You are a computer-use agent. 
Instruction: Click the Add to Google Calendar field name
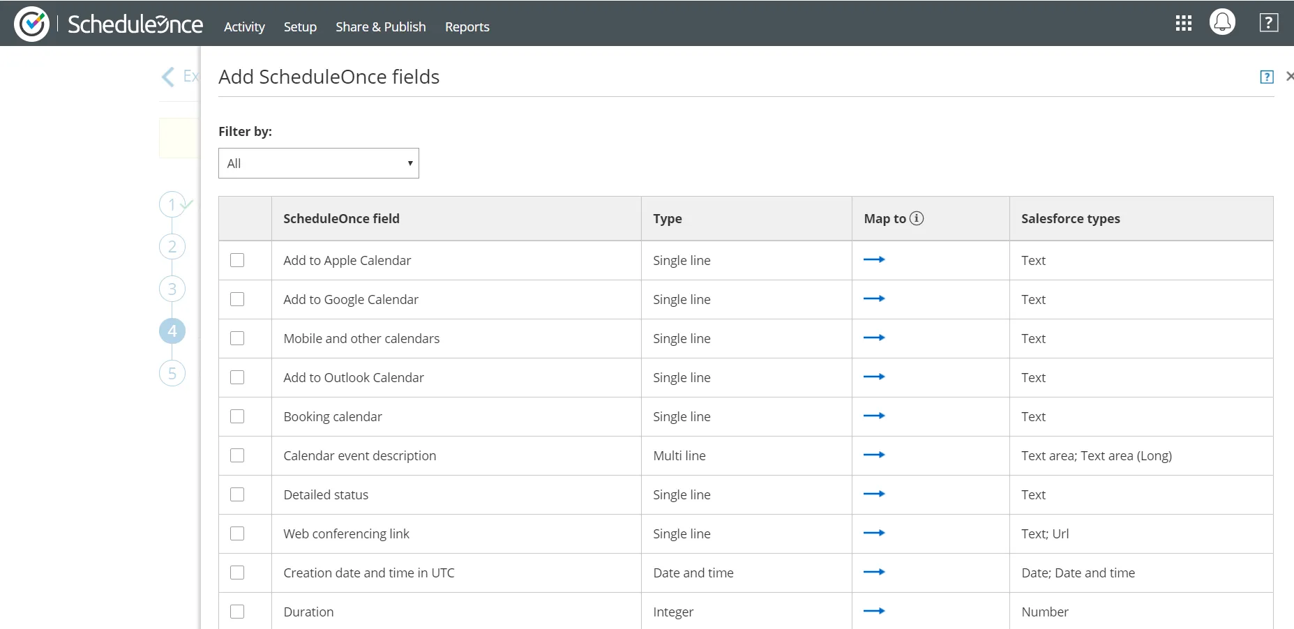(351, 299)
